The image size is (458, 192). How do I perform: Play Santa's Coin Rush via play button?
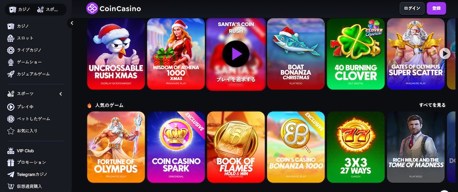coord(236,54)
